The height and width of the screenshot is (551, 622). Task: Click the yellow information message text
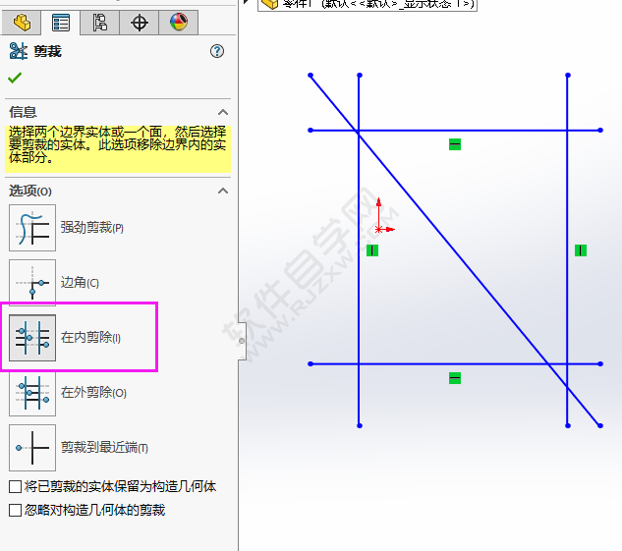pos(117,144)
